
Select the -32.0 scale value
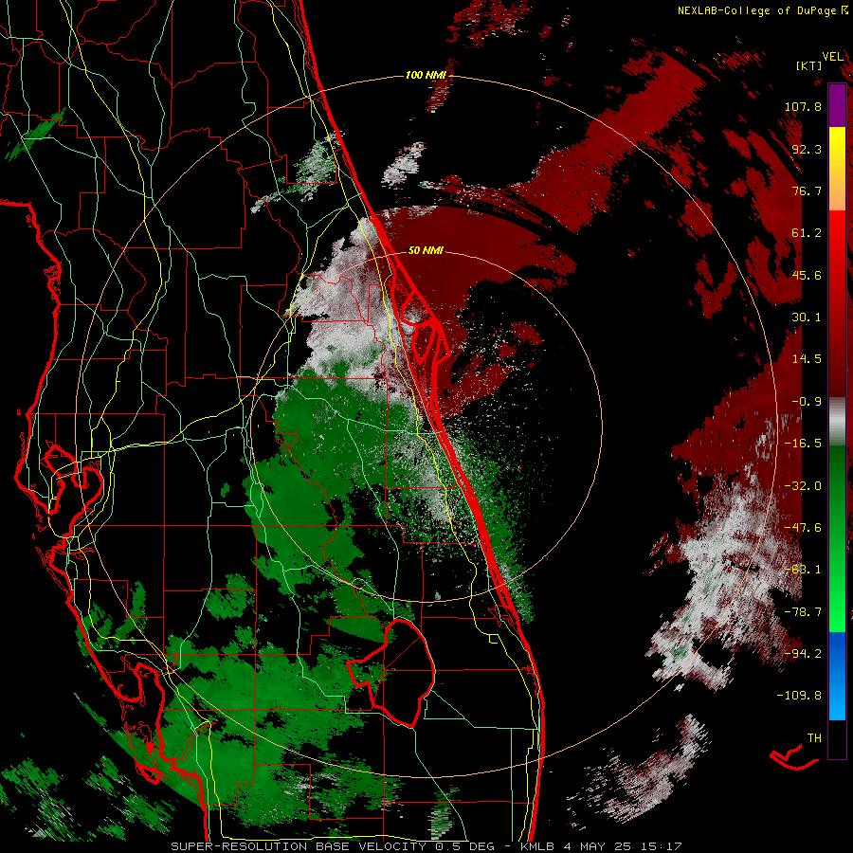(803, 486)
